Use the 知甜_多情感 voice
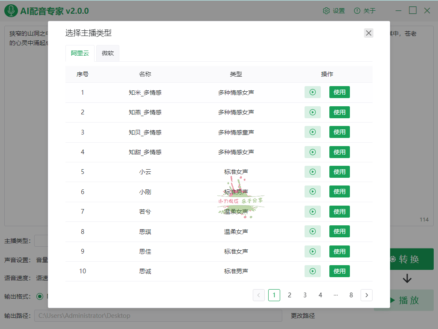The image size is (438, 329). pyautogui.click(x=339, y=152)
